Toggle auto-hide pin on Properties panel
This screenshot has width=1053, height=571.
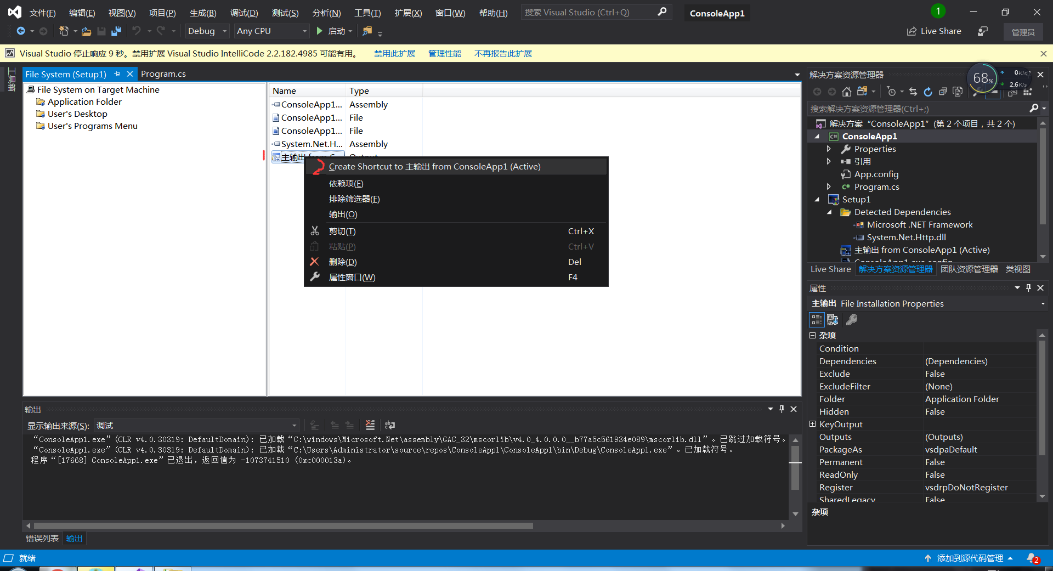(1029, 288)
